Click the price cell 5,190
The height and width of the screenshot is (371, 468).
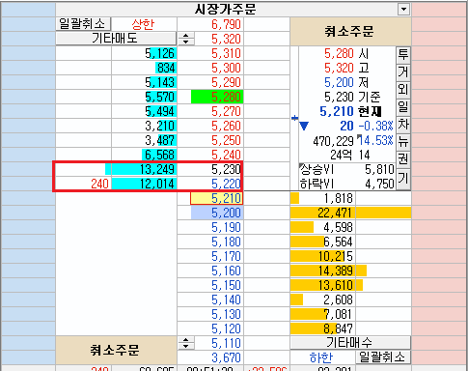[210, 227]
